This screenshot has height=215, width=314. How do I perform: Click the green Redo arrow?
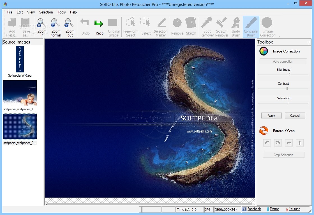(x=99, y=23)
